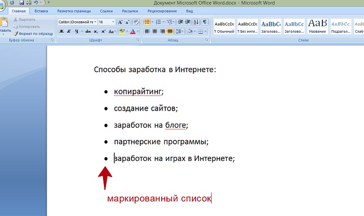Viewport: 364px width, 216px height.
Task: Toggle superscript formatting
Action: point(103,31)
